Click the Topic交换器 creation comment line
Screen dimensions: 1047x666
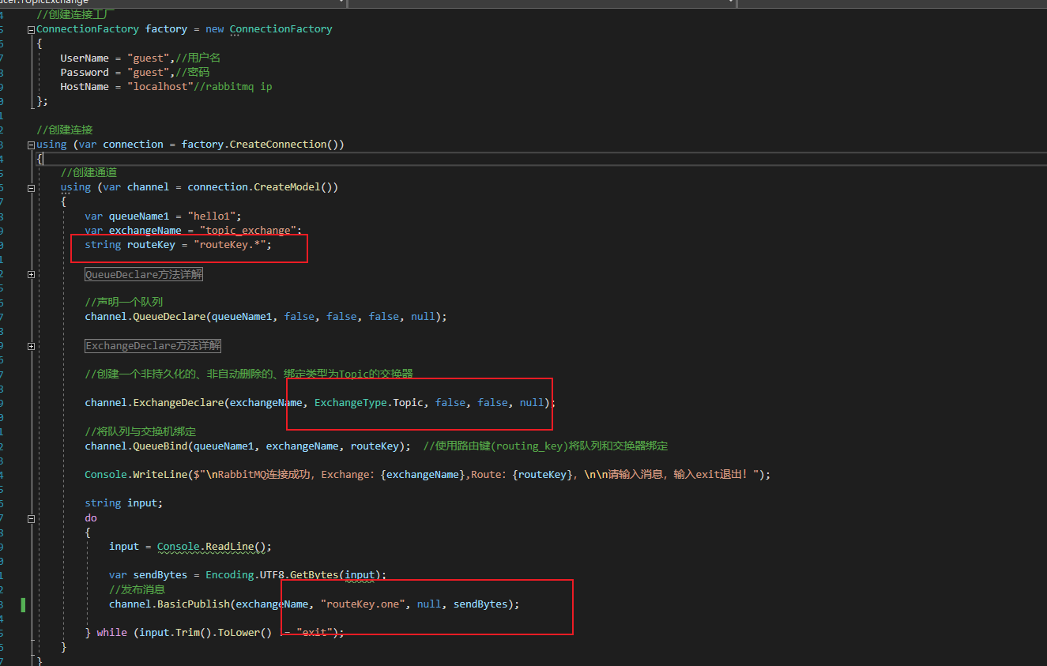coord(249,374)
